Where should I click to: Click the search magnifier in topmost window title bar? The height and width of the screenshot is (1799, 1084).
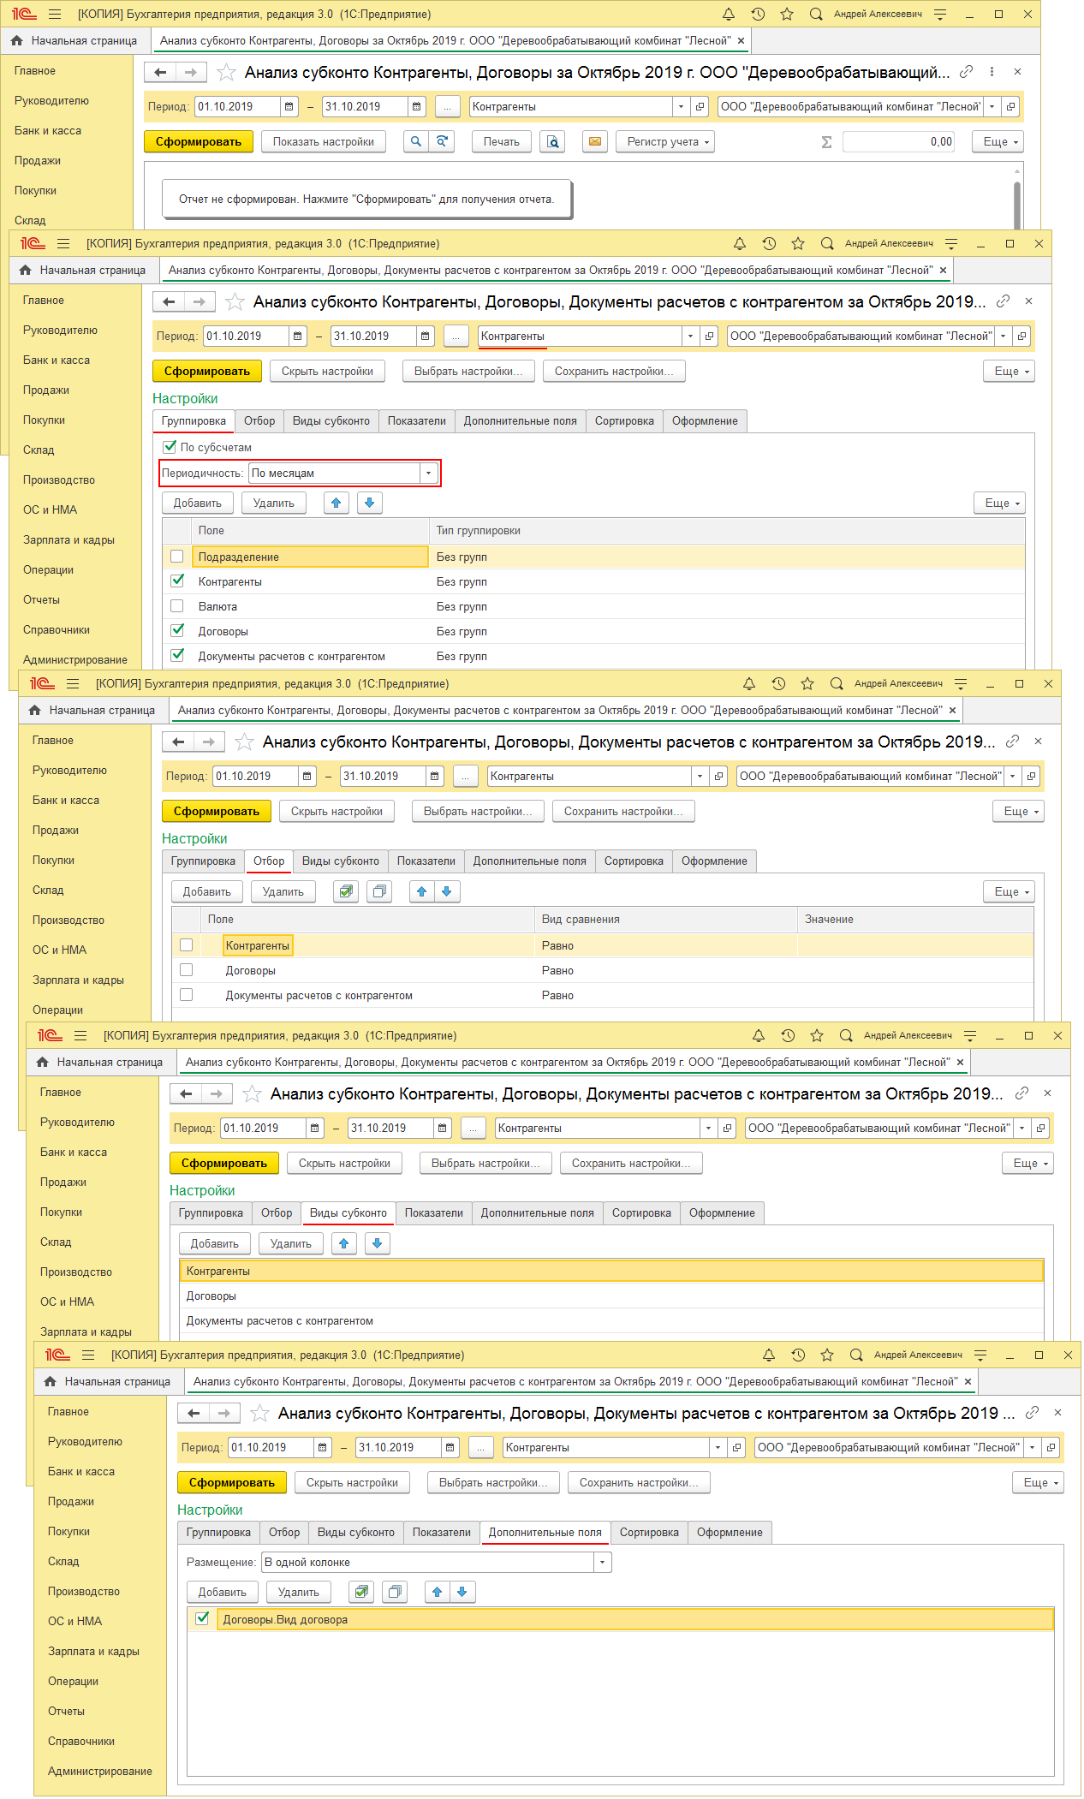tap(816, 15)
